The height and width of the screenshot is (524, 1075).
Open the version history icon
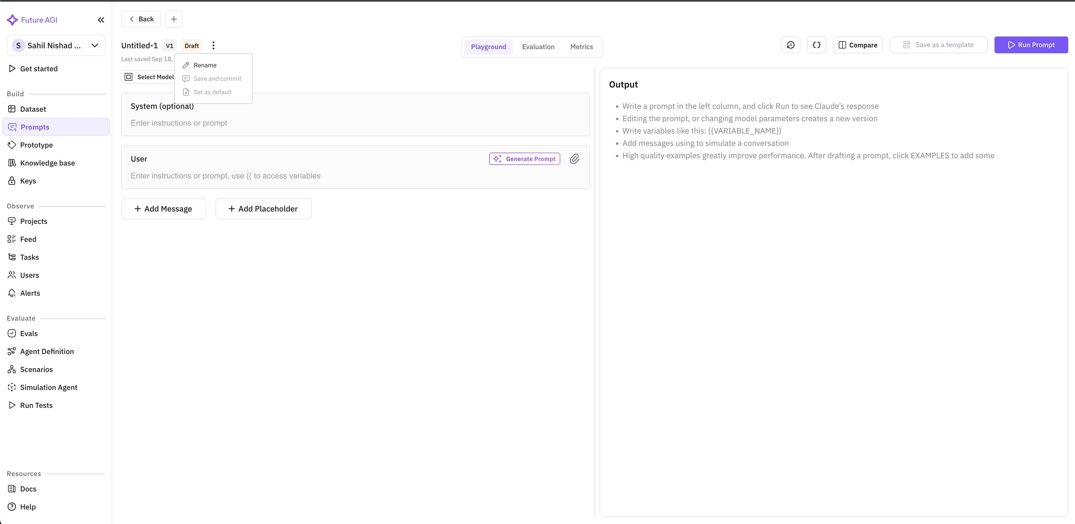(x=791, y=45)
